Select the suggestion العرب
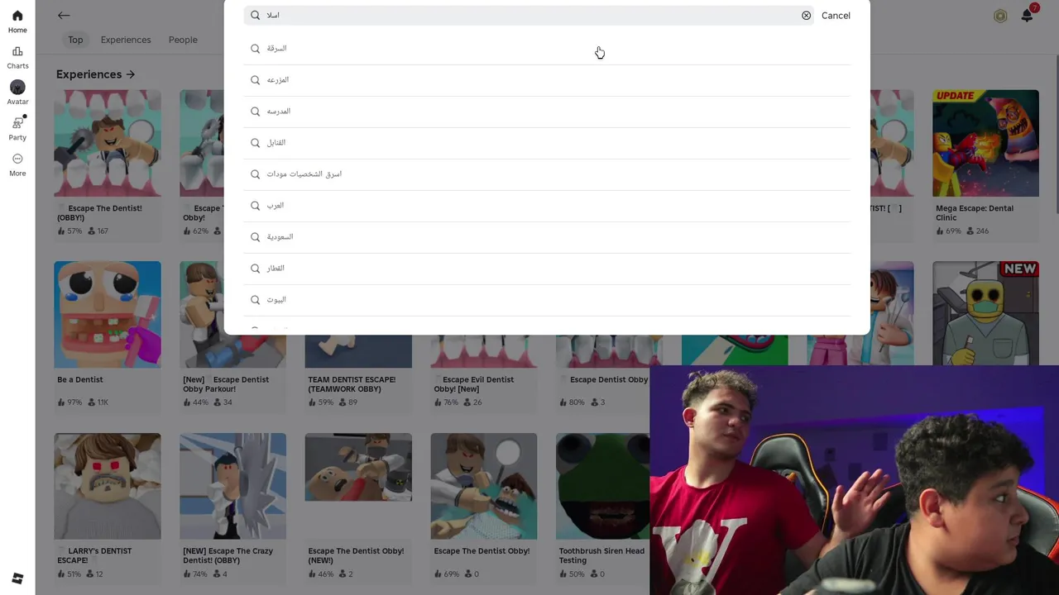The image size is (1059, 595). [547, 206]
